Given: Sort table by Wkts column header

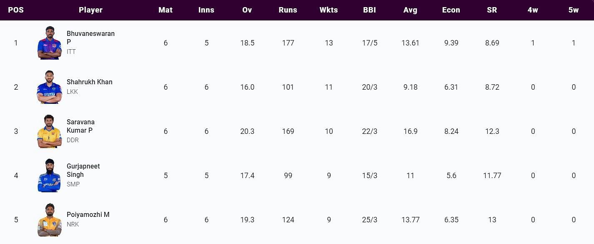Looking at the screenshot, I should pos(328,10).
